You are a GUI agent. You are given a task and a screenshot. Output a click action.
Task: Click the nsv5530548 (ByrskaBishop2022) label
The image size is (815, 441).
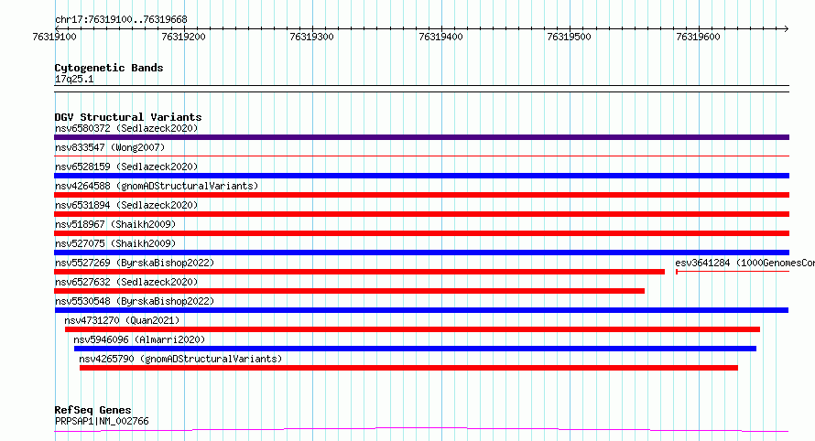pyautogui.click(x=135, y=301)
